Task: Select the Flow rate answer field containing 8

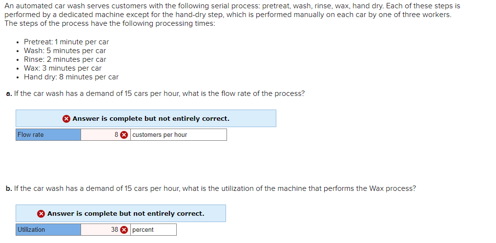Action: 105,135
